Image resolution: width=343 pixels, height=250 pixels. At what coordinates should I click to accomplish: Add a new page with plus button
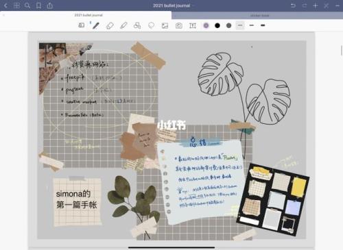(x=316, y=5)
